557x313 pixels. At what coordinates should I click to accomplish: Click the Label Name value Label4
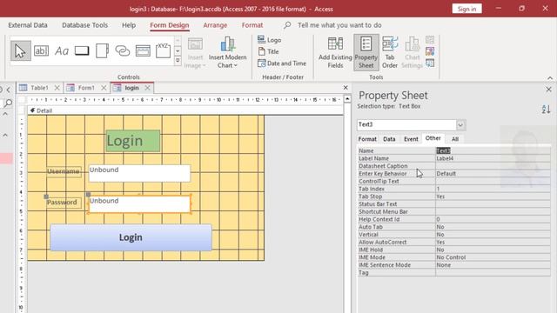(x=493, y=158)
